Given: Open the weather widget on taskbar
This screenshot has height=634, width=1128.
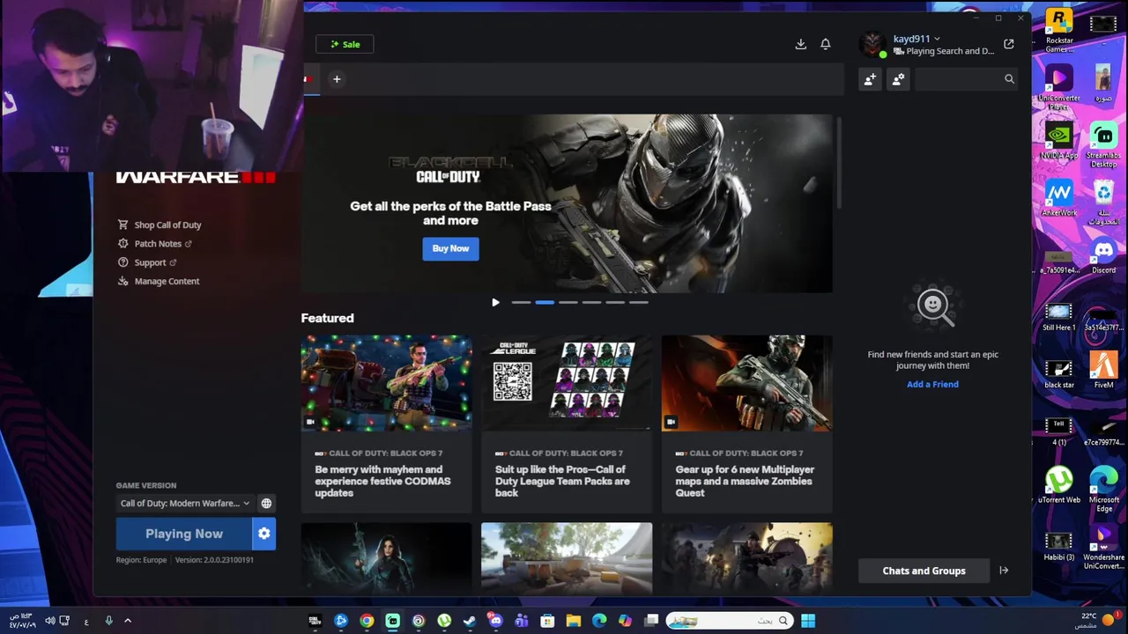Looking at the screenshot, I should 1097,621.
